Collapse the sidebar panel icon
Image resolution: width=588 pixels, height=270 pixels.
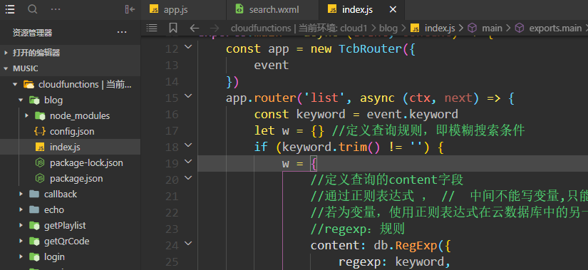[x=130, y=9]
